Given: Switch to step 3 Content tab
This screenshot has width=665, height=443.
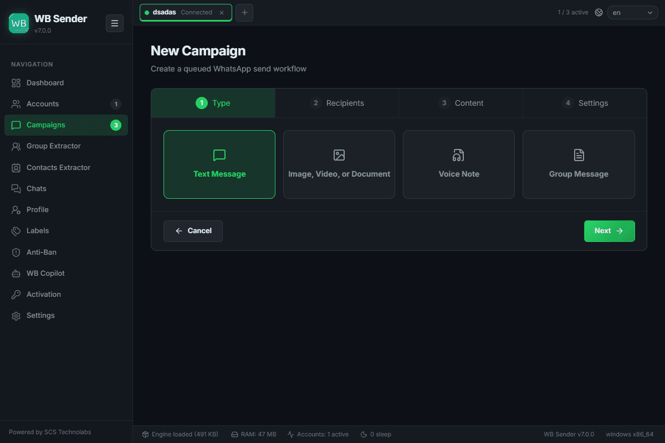Looking at the screenshot, I should pyautogui.click(x=461, y=103).
